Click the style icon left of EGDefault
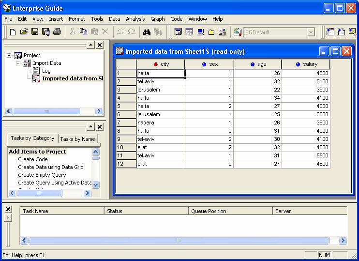 coord(238,32)
